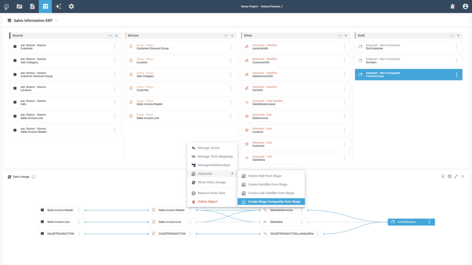Image resolution: width=472 pixels, height=265 pixels.
Task: Click the AI sparkle icon in the top toolbar
Action: pyautogui.click(x=58, y=6)
